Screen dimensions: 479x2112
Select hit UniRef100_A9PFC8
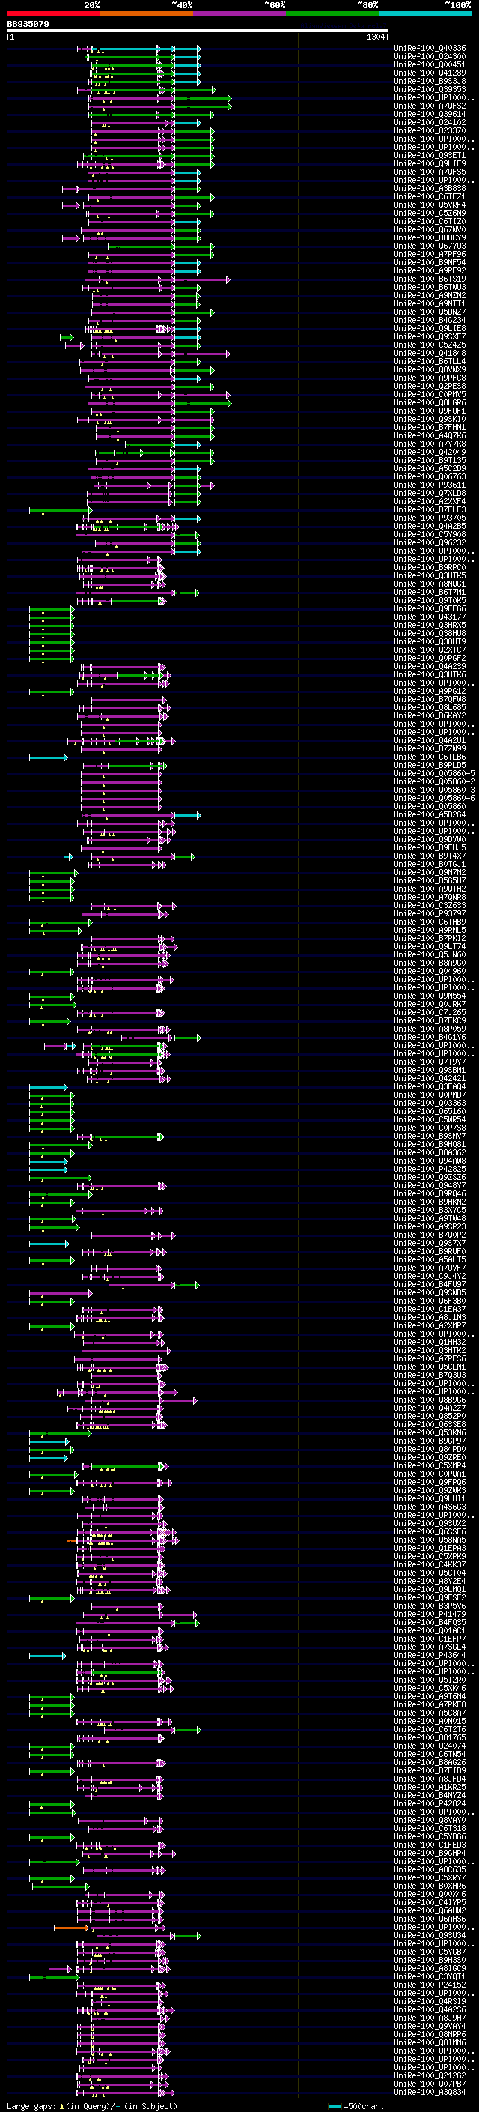pyautogui.click(x=430, y=378)
